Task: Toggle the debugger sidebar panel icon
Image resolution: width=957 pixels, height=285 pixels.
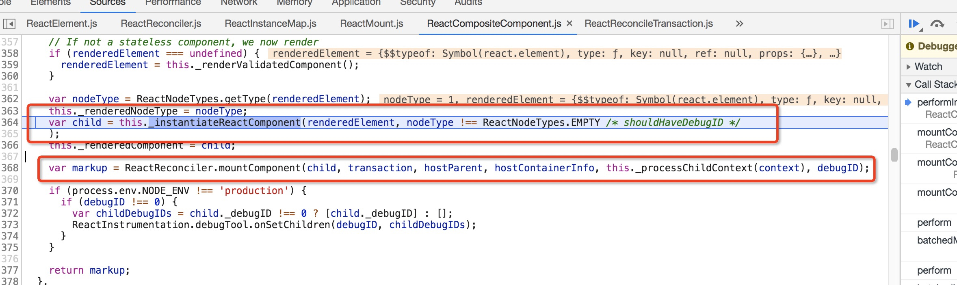Action: coord(888,24)
